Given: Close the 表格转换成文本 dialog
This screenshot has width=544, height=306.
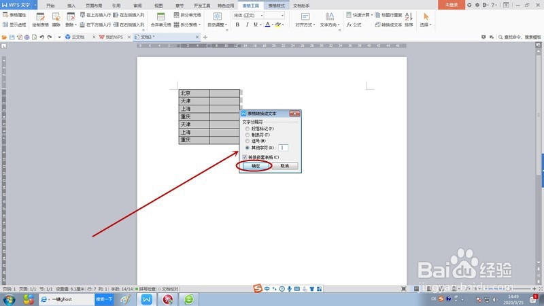Looking at the screenshot, I should [294, 114].
